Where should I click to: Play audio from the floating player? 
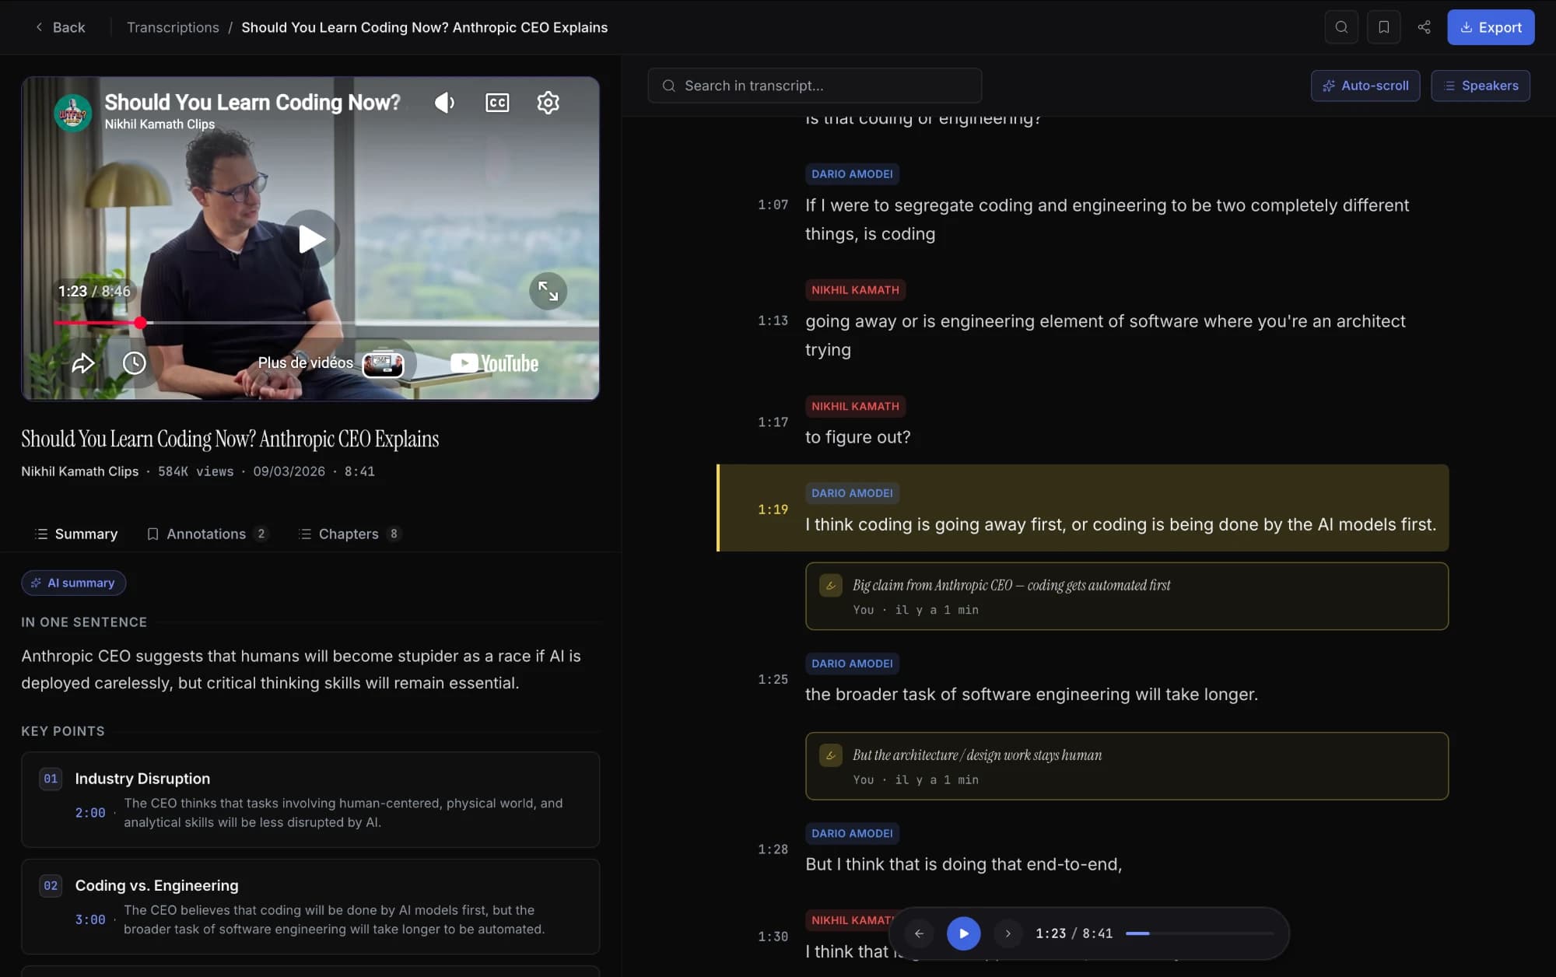(963, 933)
